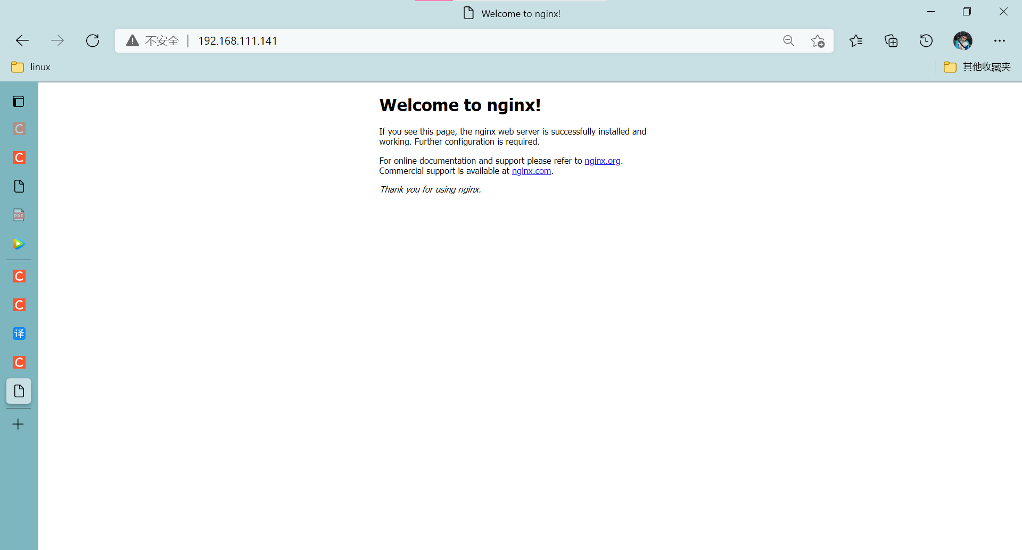This screenshot has width=1022, height=550.
Task: Click the 不安全 security label
Action: click(162, 41)
